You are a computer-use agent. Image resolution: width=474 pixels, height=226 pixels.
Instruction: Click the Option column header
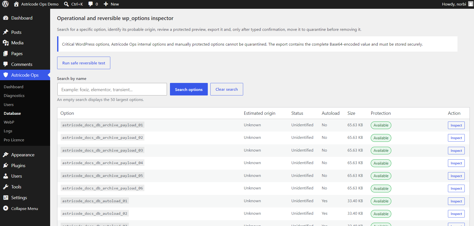67,113
